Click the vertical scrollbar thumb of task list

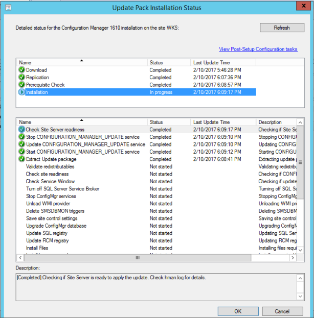point(300,162)
